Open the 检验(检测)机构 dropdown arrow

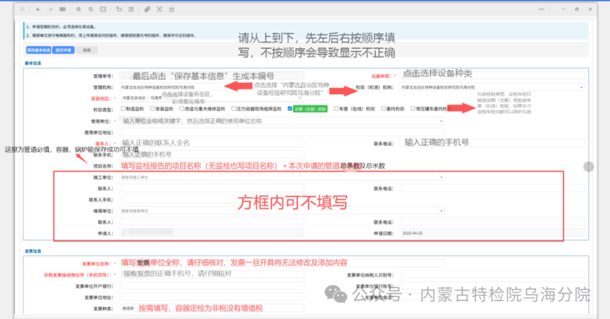click(582, 88)
